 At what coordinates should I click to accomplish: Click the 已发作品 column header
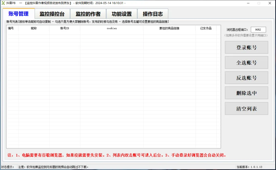point(206,28)
